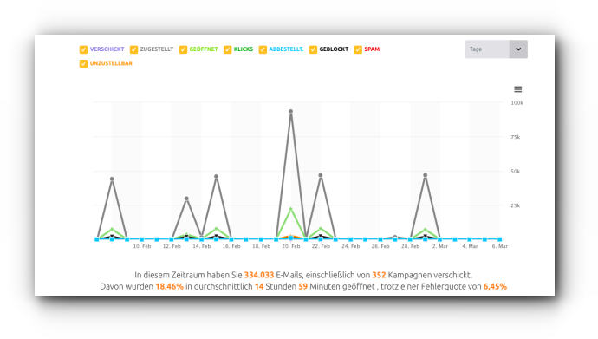
Task: Click the 352 Kampagnen count
Action: coord(379,275)
